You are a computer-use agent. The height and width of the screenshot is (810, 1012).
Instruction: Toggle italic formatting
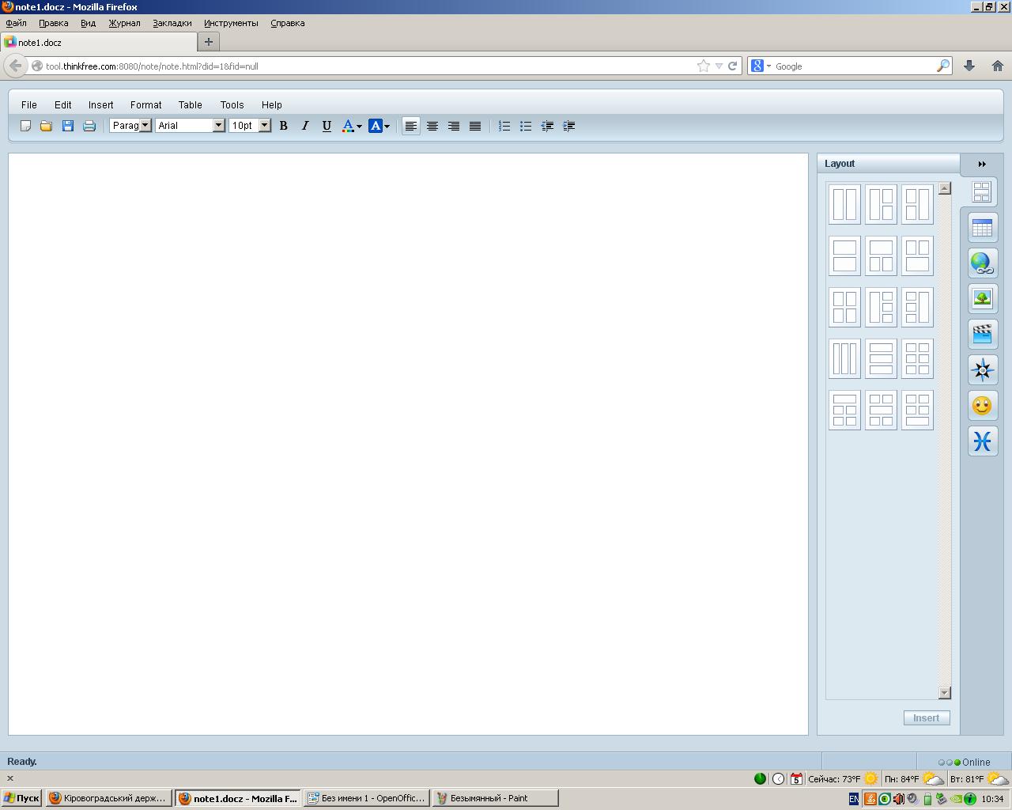tap(305, 126)
